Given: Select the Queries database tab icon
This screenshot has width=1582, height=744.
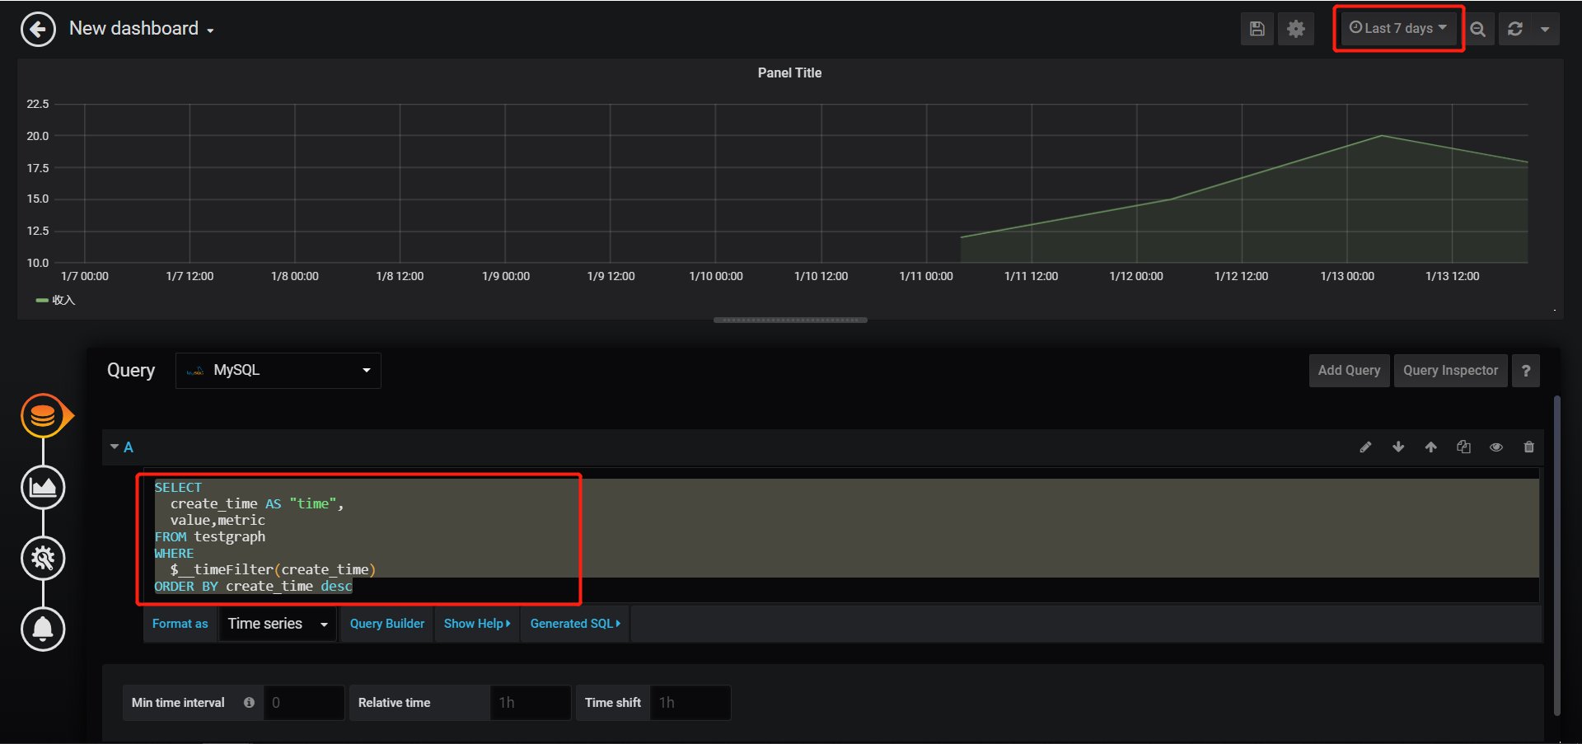Looking at the screenshot, I should (x=43, y=416).
